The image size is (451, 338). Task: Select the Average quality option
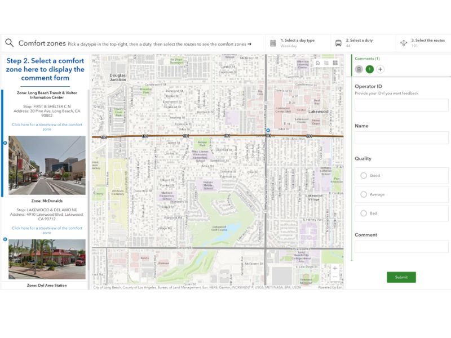(364, 194)
